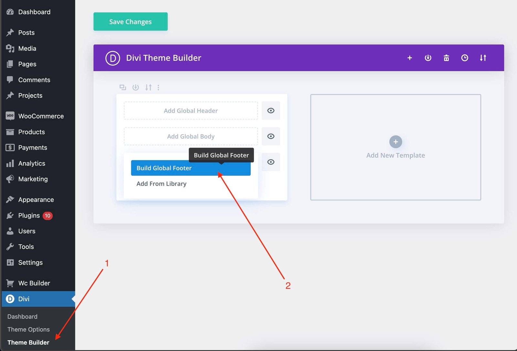Open Theme Options under Divi
This screenshot has height=351, width=517.
(x=28, y=329)
